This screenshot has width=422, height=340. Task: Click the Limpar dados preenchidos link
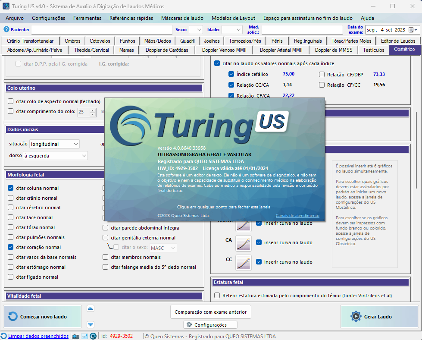38,336
